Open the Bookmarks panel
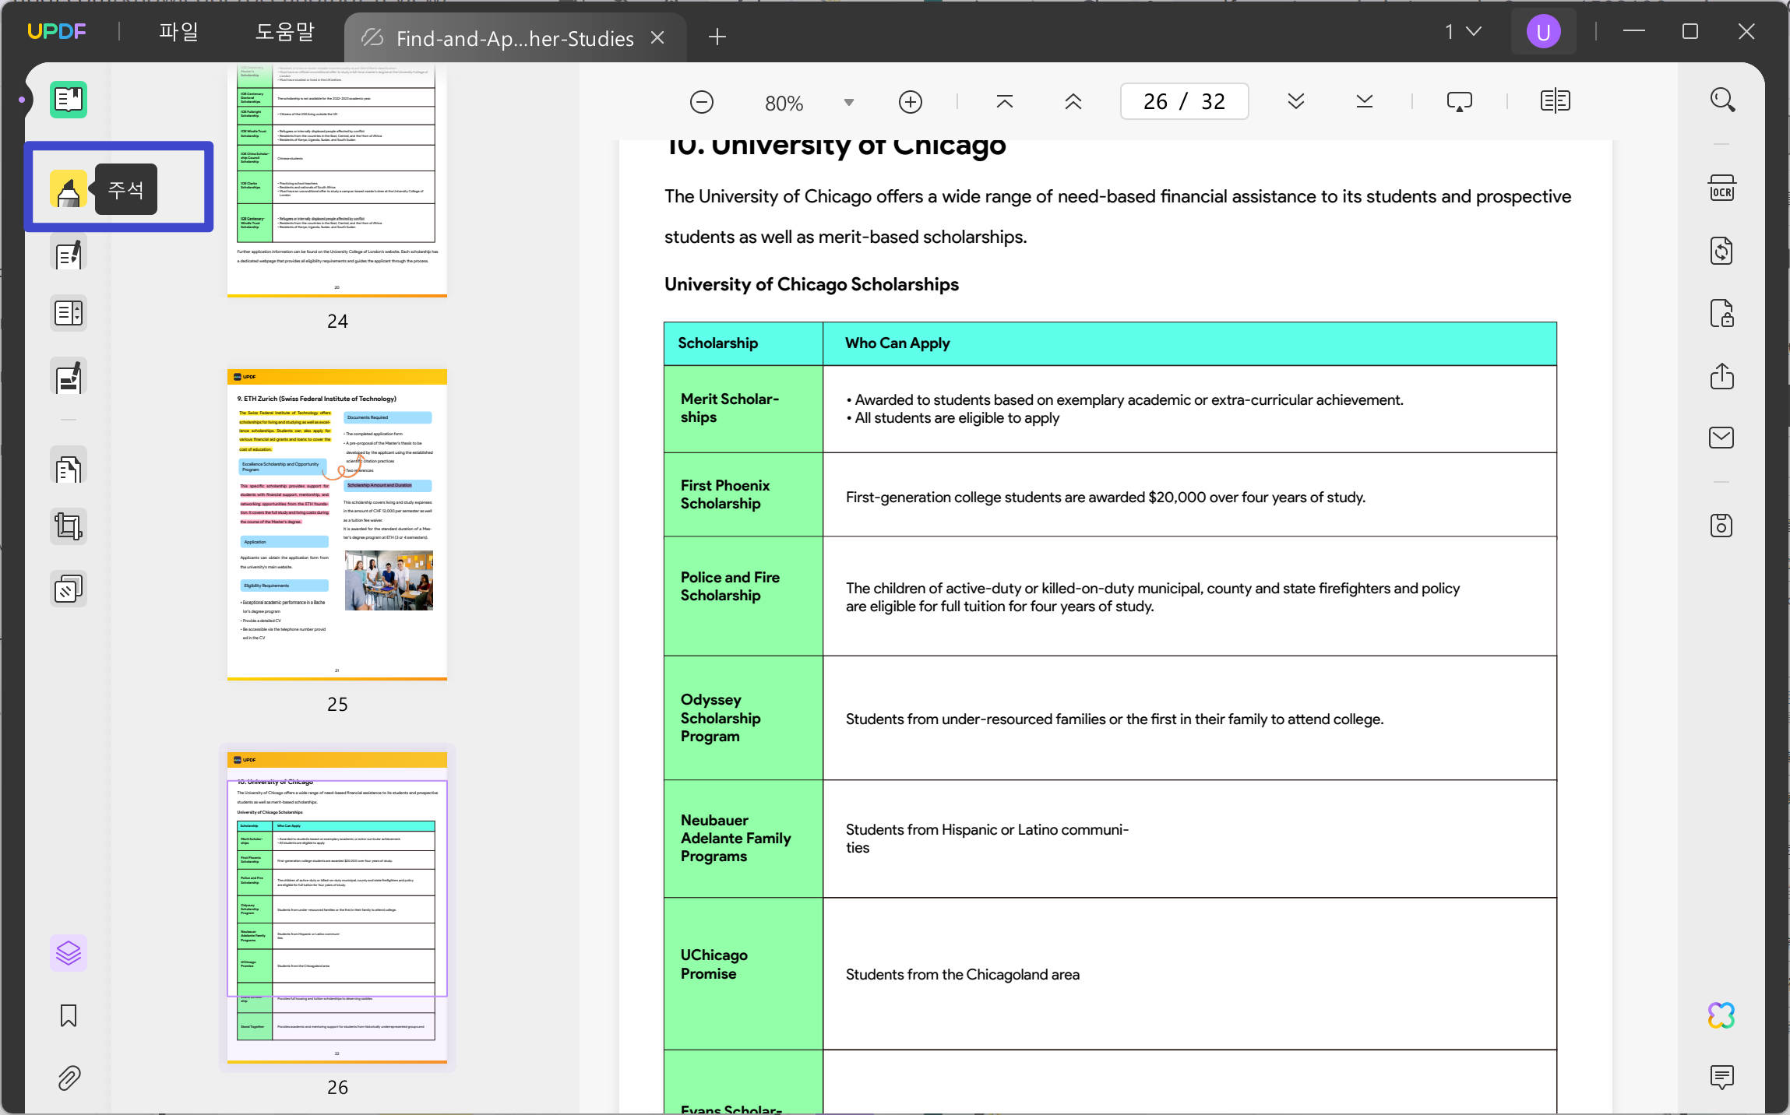1790x1115 pixels. click(x=69, y=1015)
